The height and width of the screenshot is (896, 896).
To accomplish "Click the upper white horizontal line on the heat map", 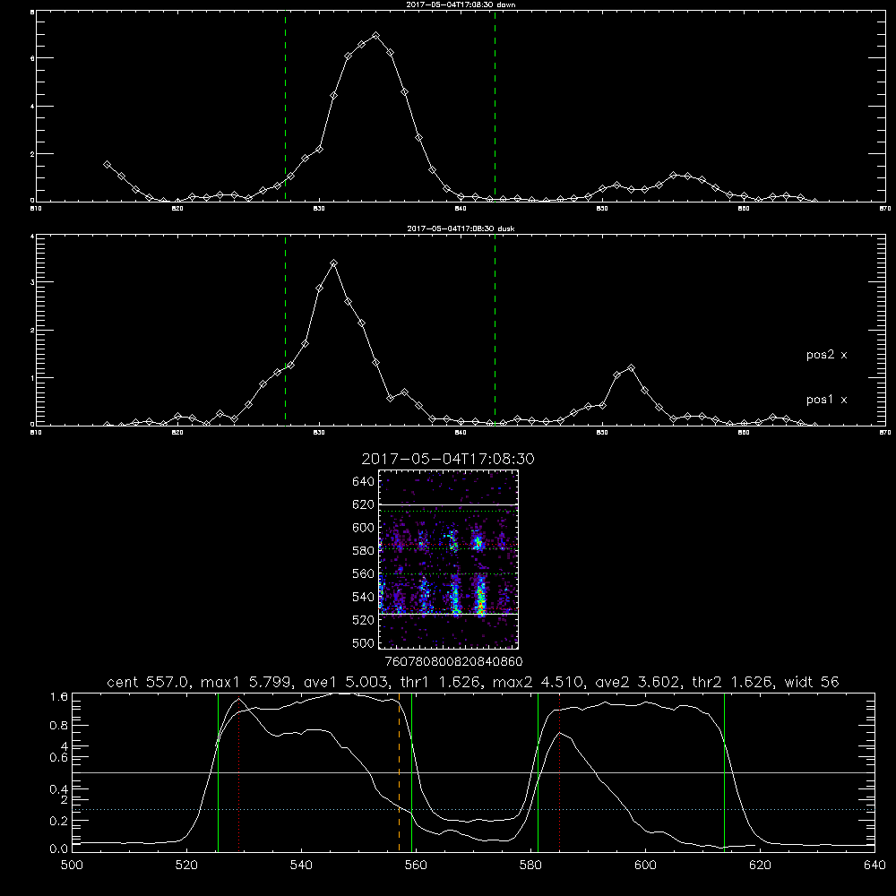I will coord(449,504).
